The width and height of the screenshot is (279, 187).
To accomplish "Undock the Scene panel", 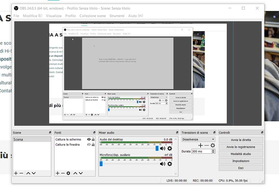I will pos(50,133).
